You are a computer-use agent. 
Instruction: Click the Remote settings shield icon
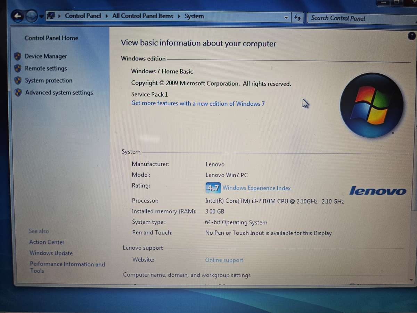[x=18, y=68]
